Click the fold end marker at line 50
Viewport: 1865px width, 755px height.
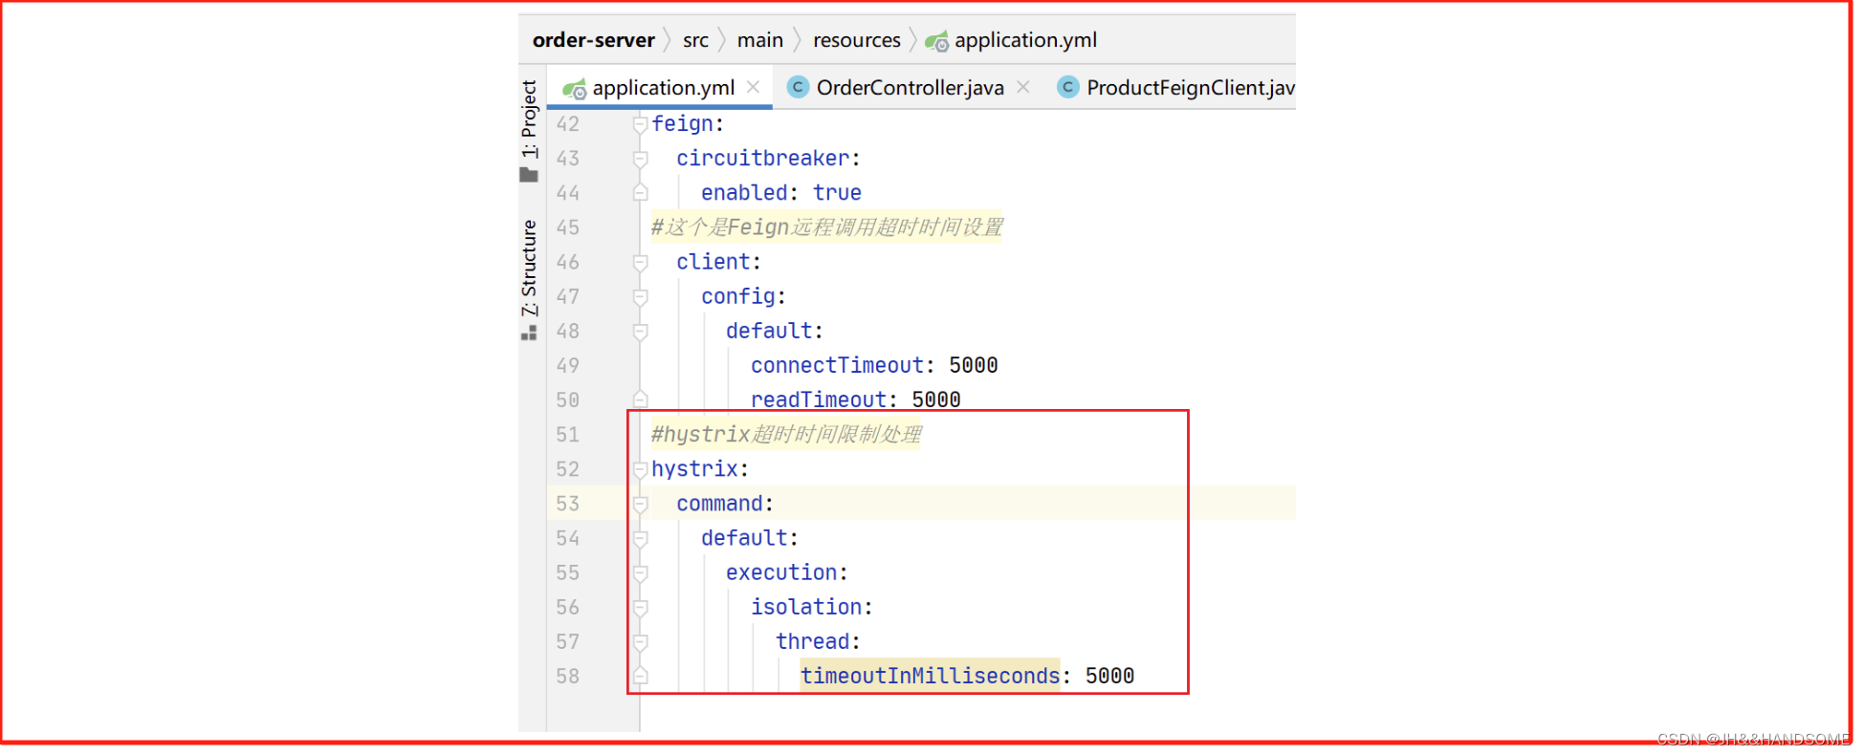640,399
